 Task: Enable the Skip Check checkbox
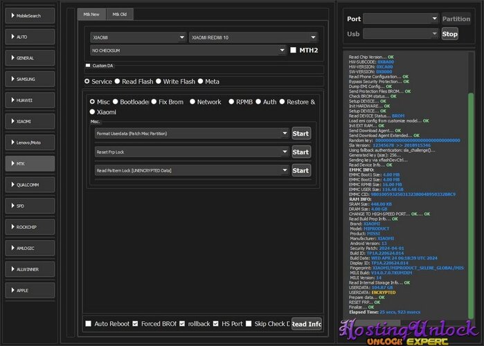[x=249, y=323]
